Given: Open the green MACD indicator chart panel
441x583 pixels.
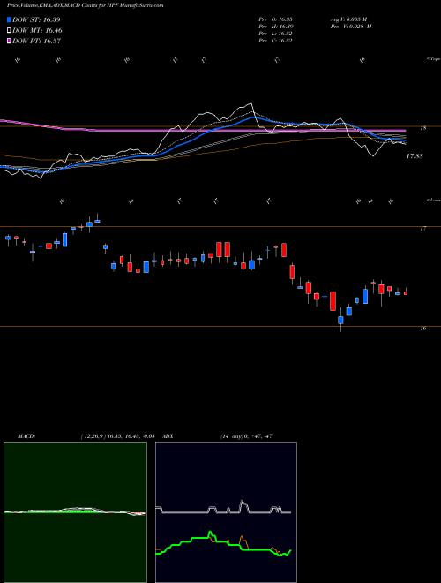Looking at the screenshot, I should (75, 512).
